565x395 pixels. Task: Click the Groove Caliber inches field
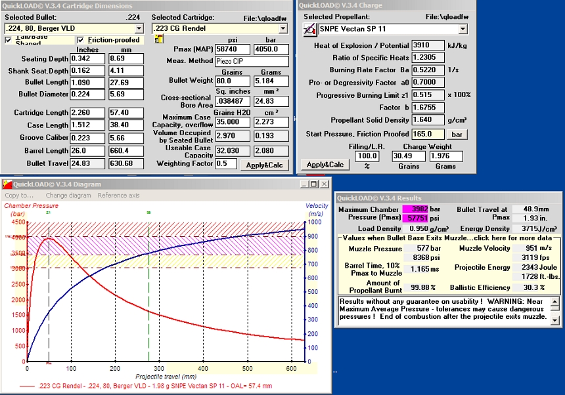pyautogui.click(x=87, y=138)
